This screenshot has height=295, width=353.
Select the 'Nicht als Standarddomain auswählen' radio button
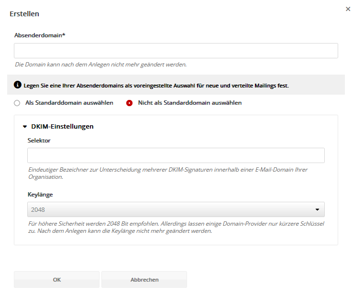pos(129,103)
